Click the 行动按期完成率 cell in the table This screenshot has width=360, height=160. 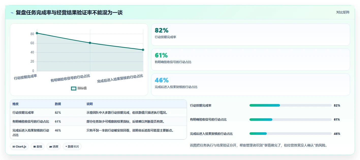(23, 112)
